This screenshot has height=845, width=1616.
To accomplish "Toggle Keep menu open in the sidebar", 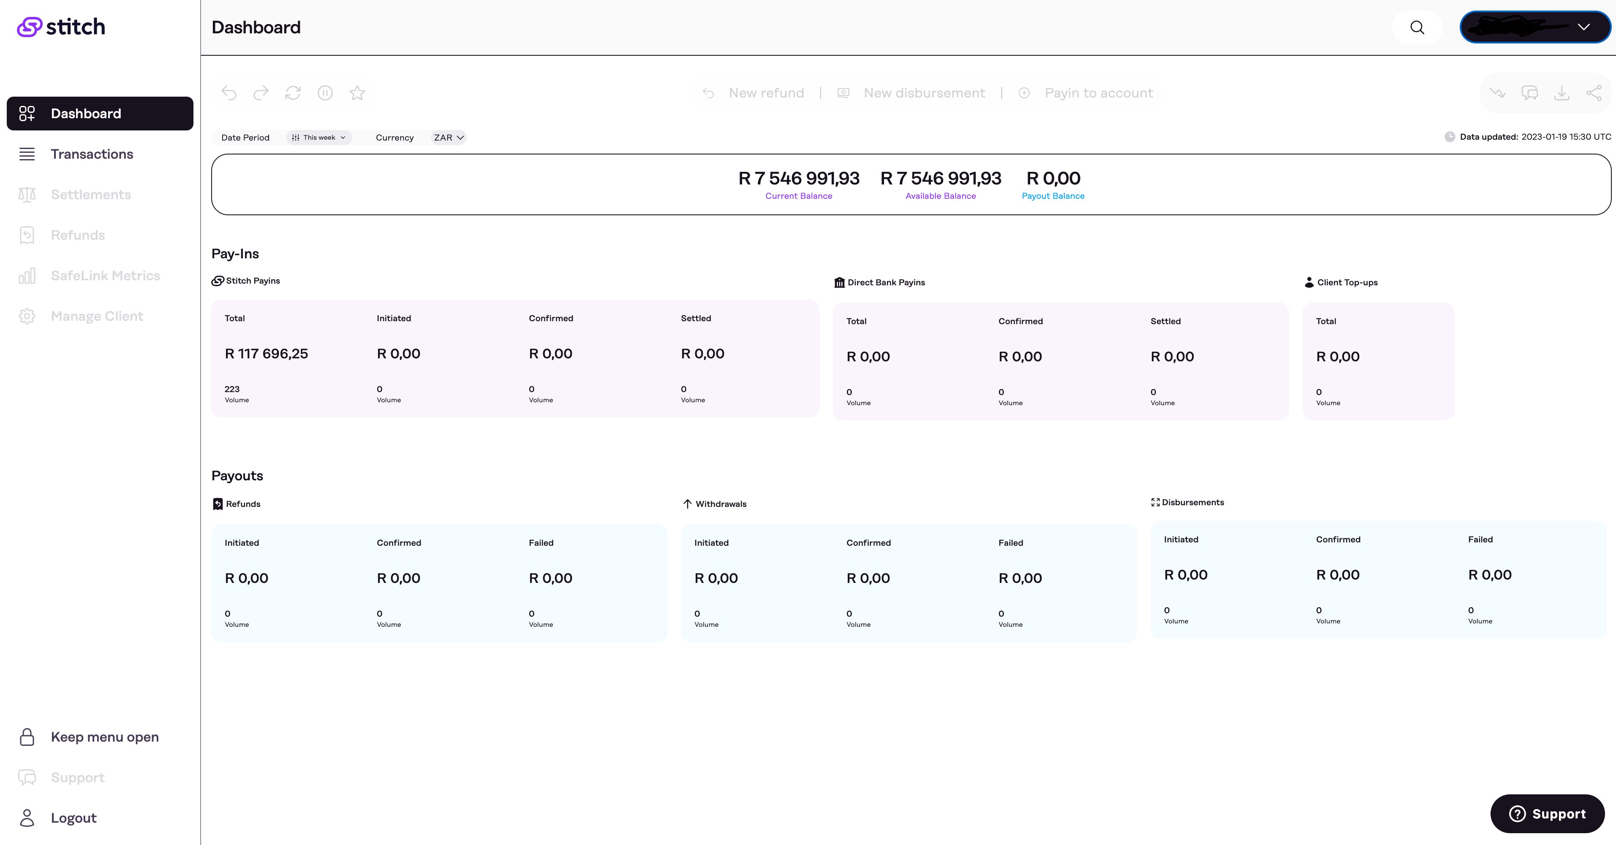I will [x=104, y=737].
